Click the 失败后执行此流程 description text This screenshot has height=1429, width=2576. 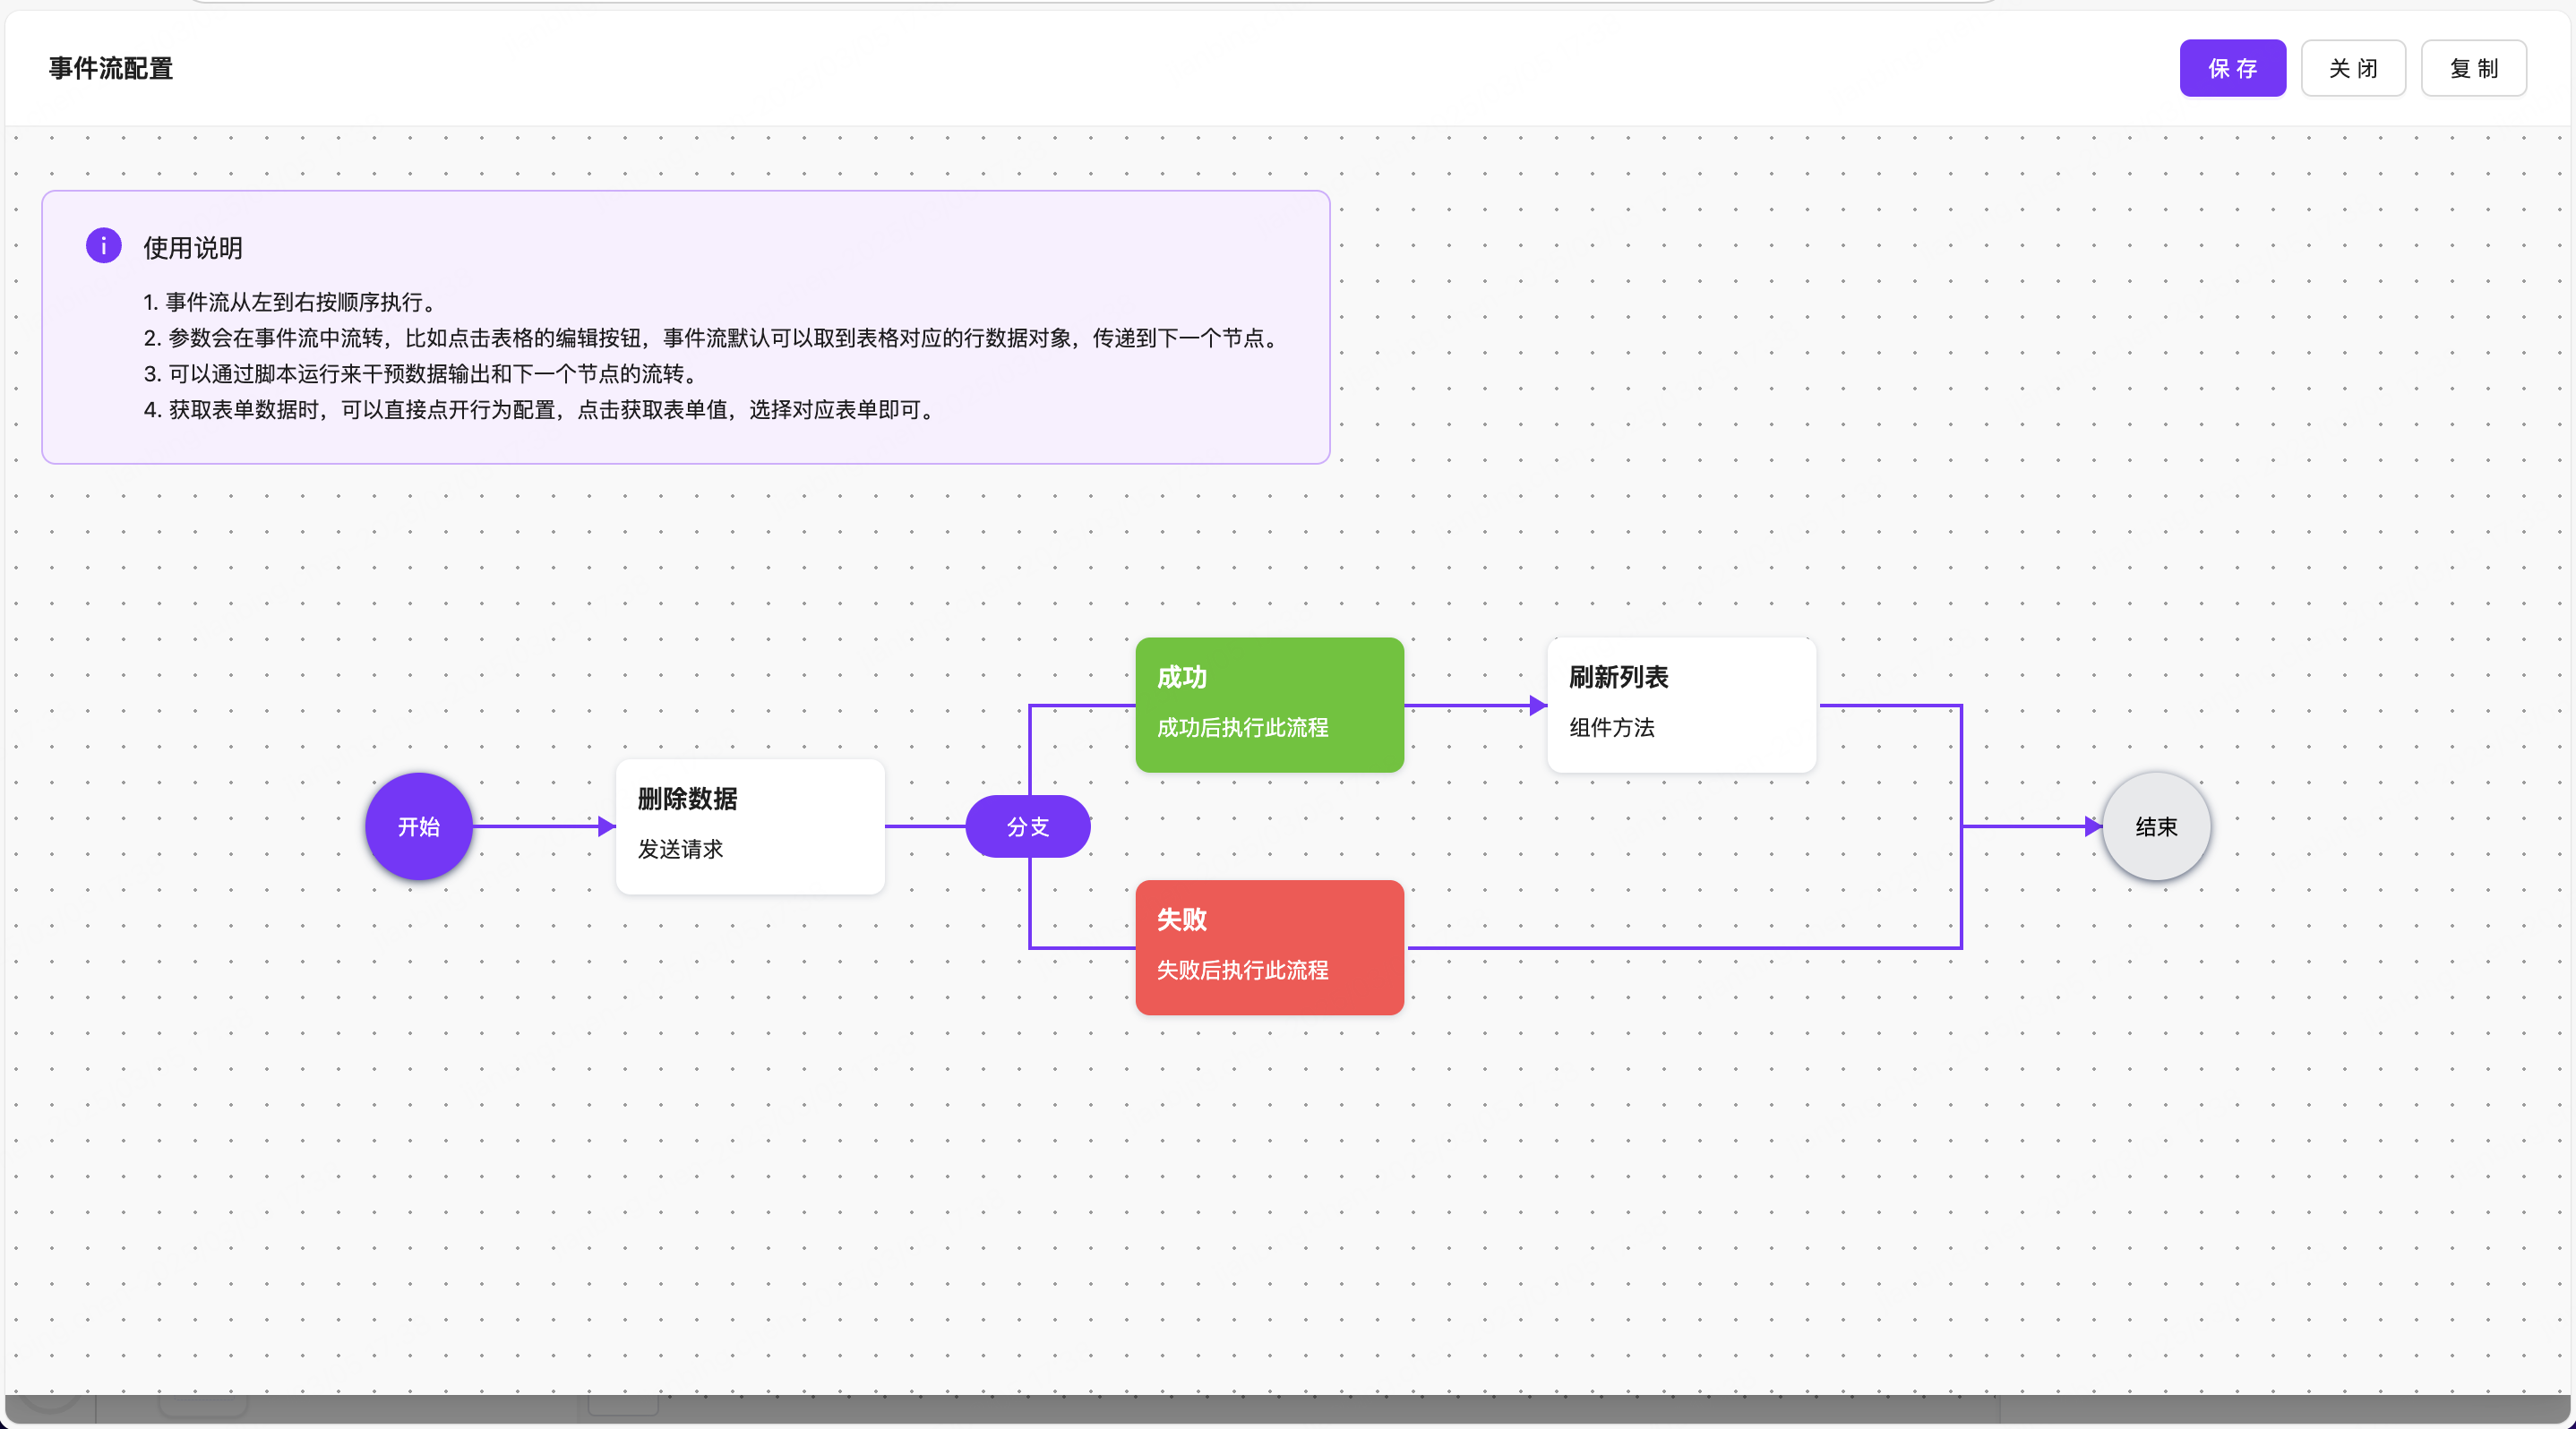click(x=1243, y=971)
